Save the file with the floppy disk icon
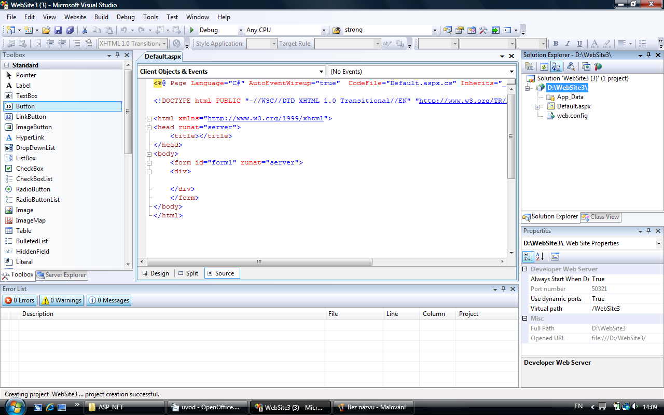 tap(58, 30)
